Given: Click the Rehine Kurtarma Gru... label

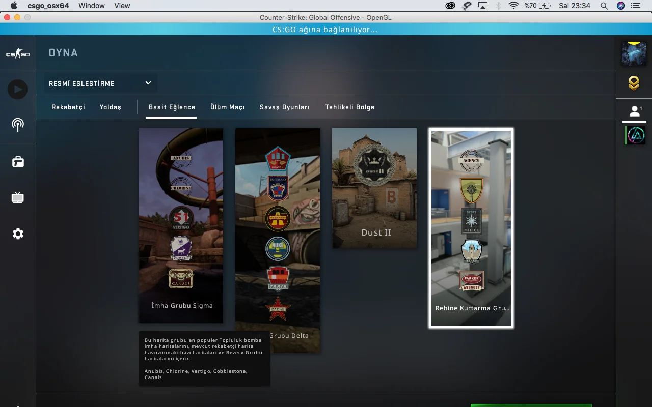Looking at the screenshot, I should pyautogui.click(x=472, y=308).
